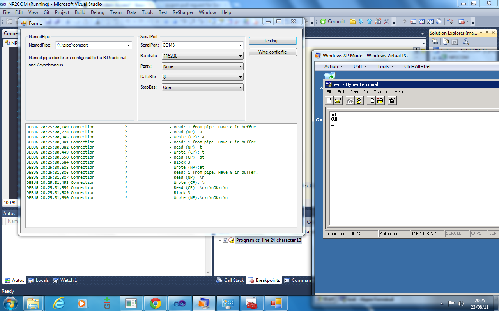The width and height of the screenshot is (499, 311).
Task: Click the green Commit icon in toolbar
Action: (x=323, y=21)
